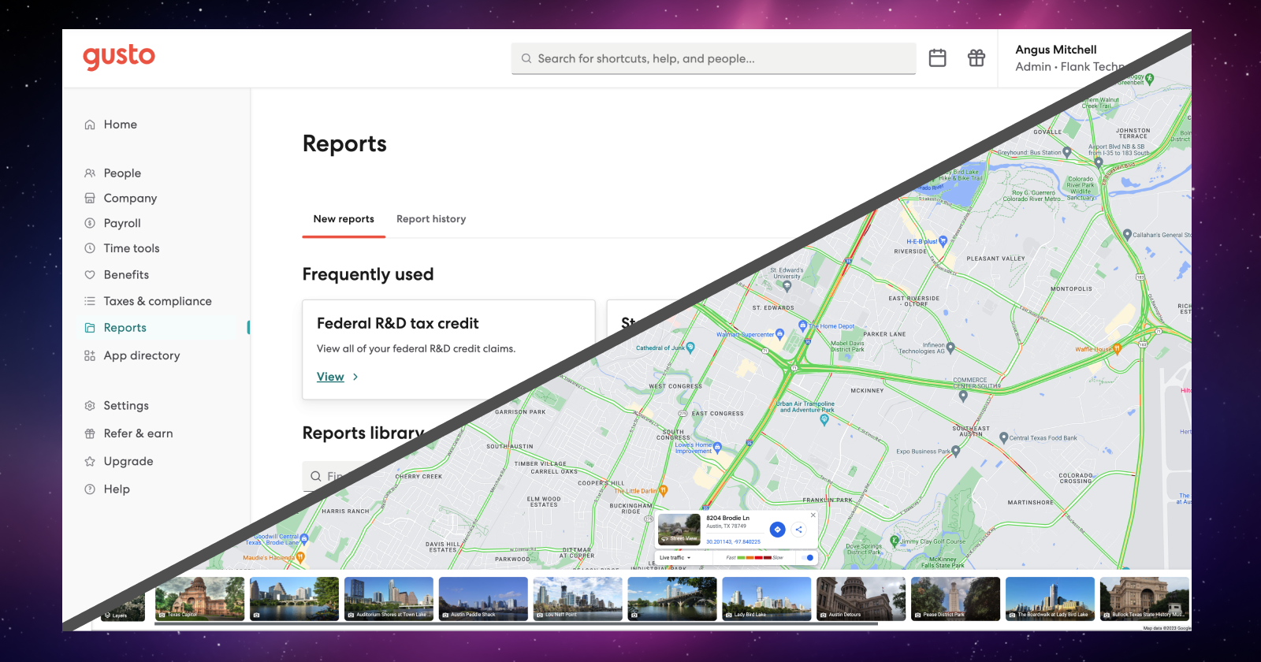
Task: Open the Texas Capitol photo thumbnail
Action: (199, 599)
